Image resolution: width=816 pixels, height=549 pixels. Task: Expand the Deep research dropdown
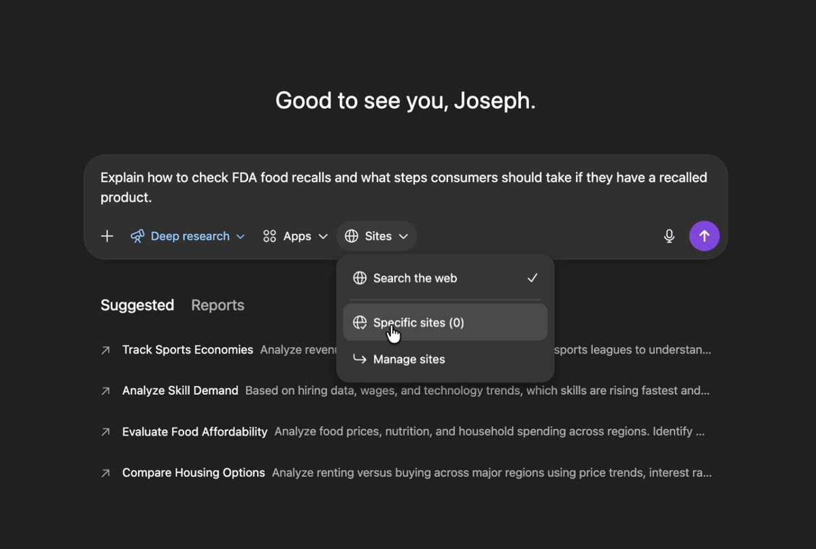click(241, 236)
